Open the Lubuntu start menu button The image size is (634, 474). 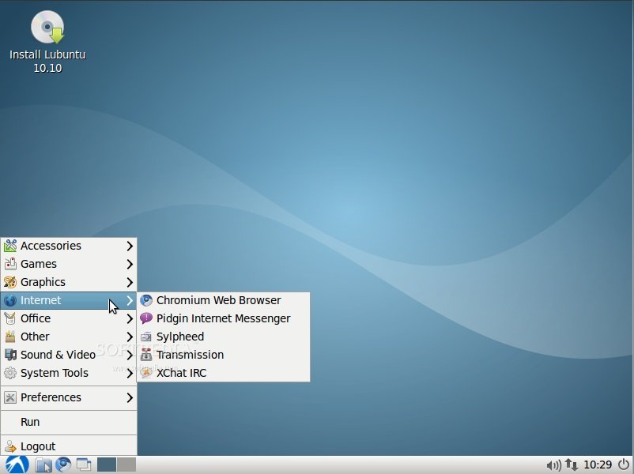click(16, 465)
